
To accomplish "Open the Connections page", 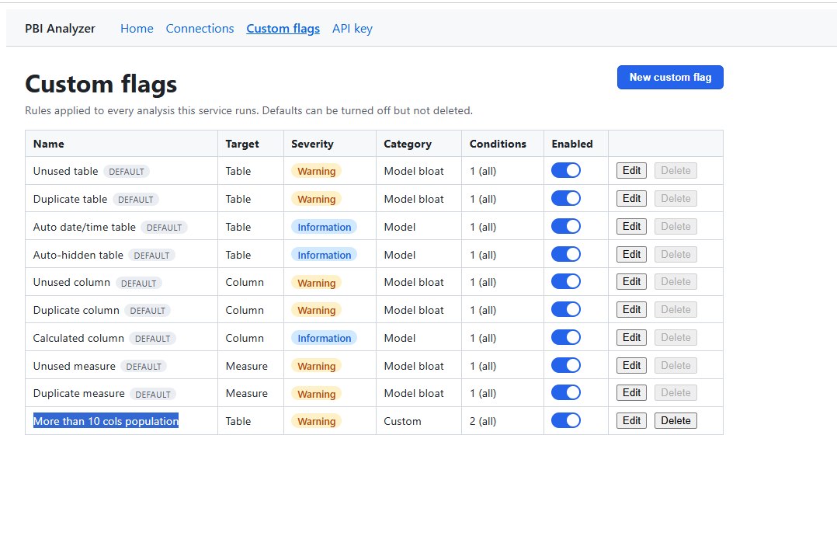I will tap(200, 28).
